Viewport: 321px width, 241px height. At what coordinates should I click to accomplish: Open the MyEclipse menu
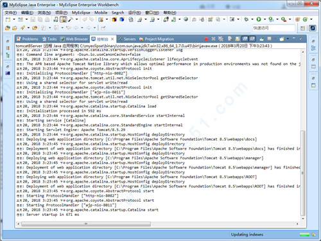pos(81,13)
